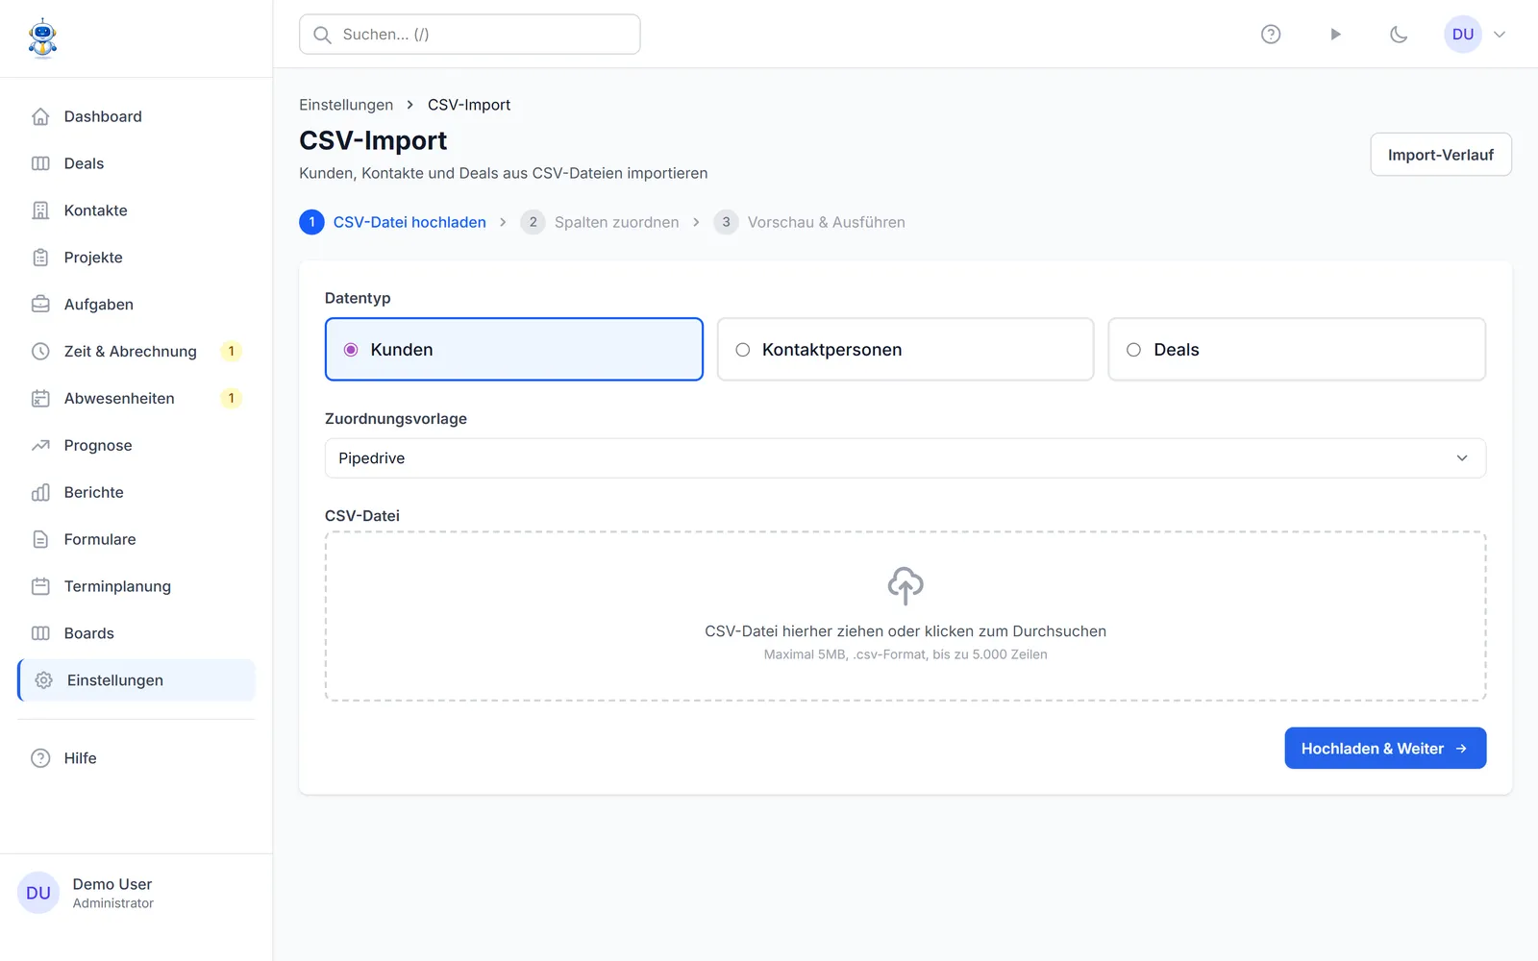Open Dashboard via its home icon

[40, 116]
